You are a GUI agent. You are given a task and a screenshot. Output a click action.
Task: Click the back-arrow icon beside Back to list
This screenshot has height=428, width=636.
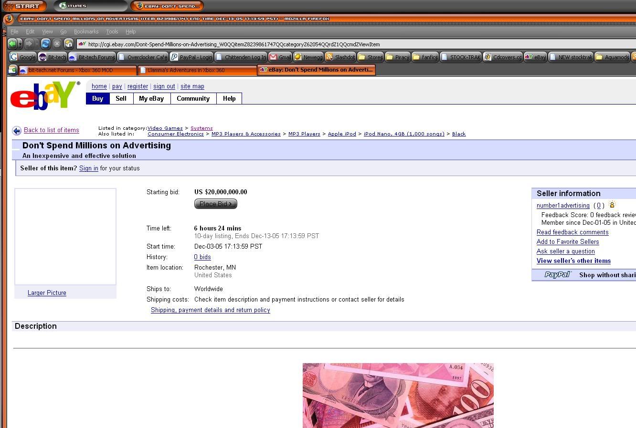[x=17, y=131]
